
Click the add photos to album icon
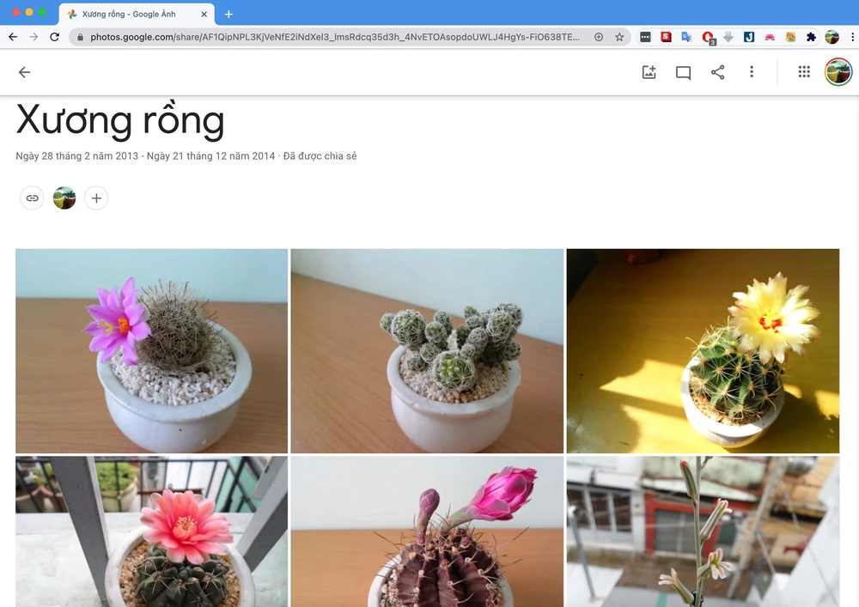pyautogui.click(x=649, y=72)
